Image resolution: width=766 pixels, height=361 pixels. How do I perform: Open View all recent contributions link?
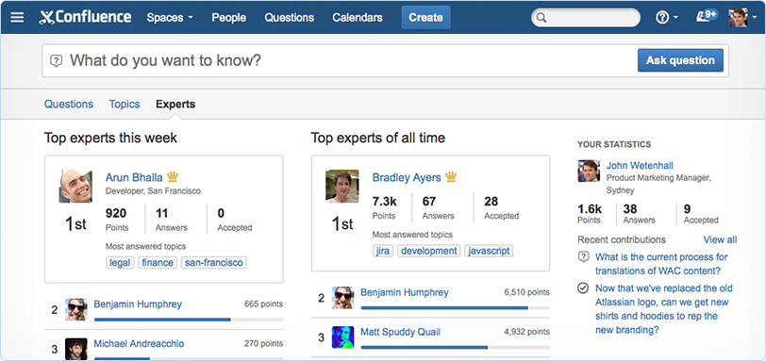[x=720, y=239]
